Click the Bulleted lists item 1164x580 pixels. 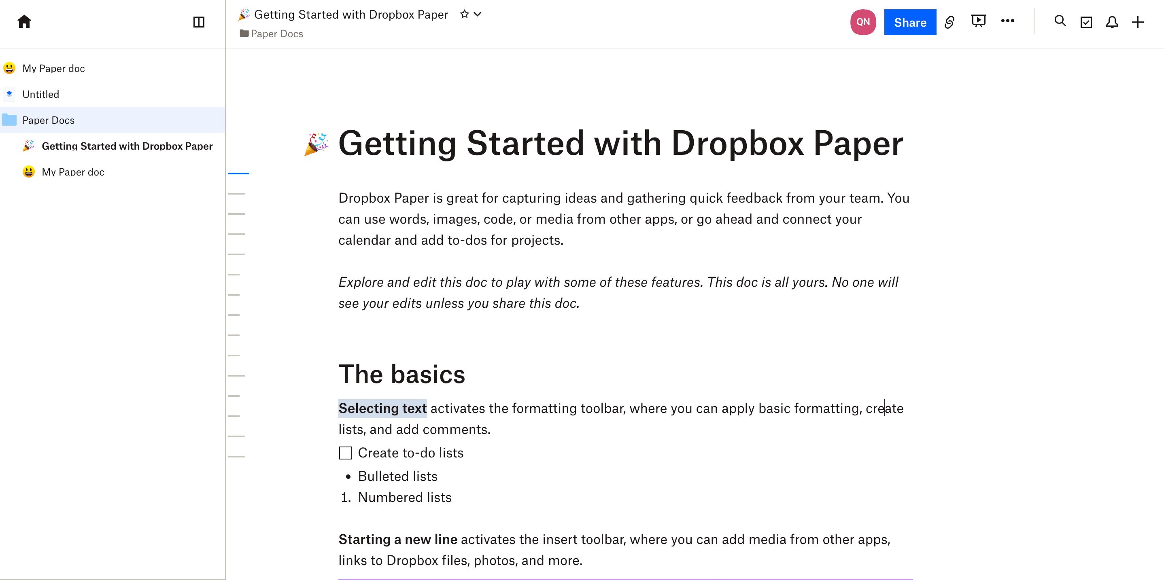click(x=397, y=476)
